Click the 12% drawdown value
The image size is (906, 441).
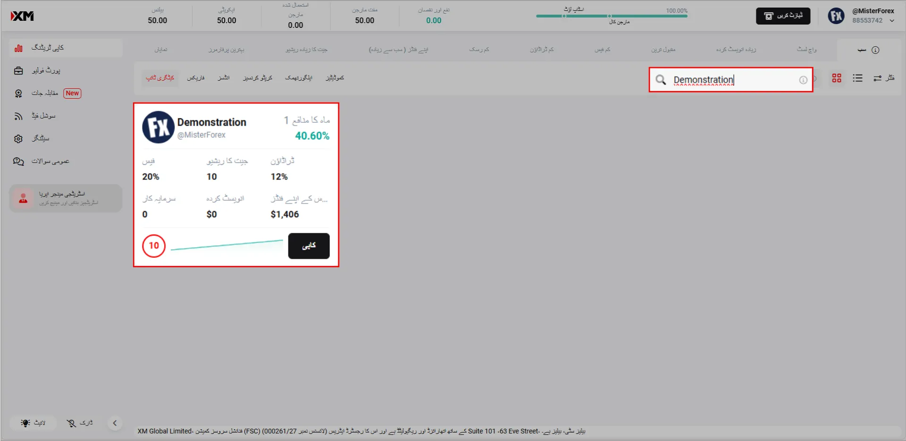click(279, 177)
